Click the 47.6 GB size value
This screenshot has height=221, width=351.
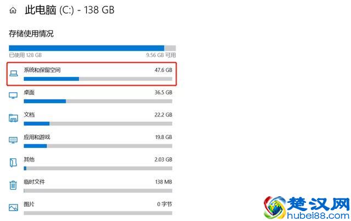163,70
